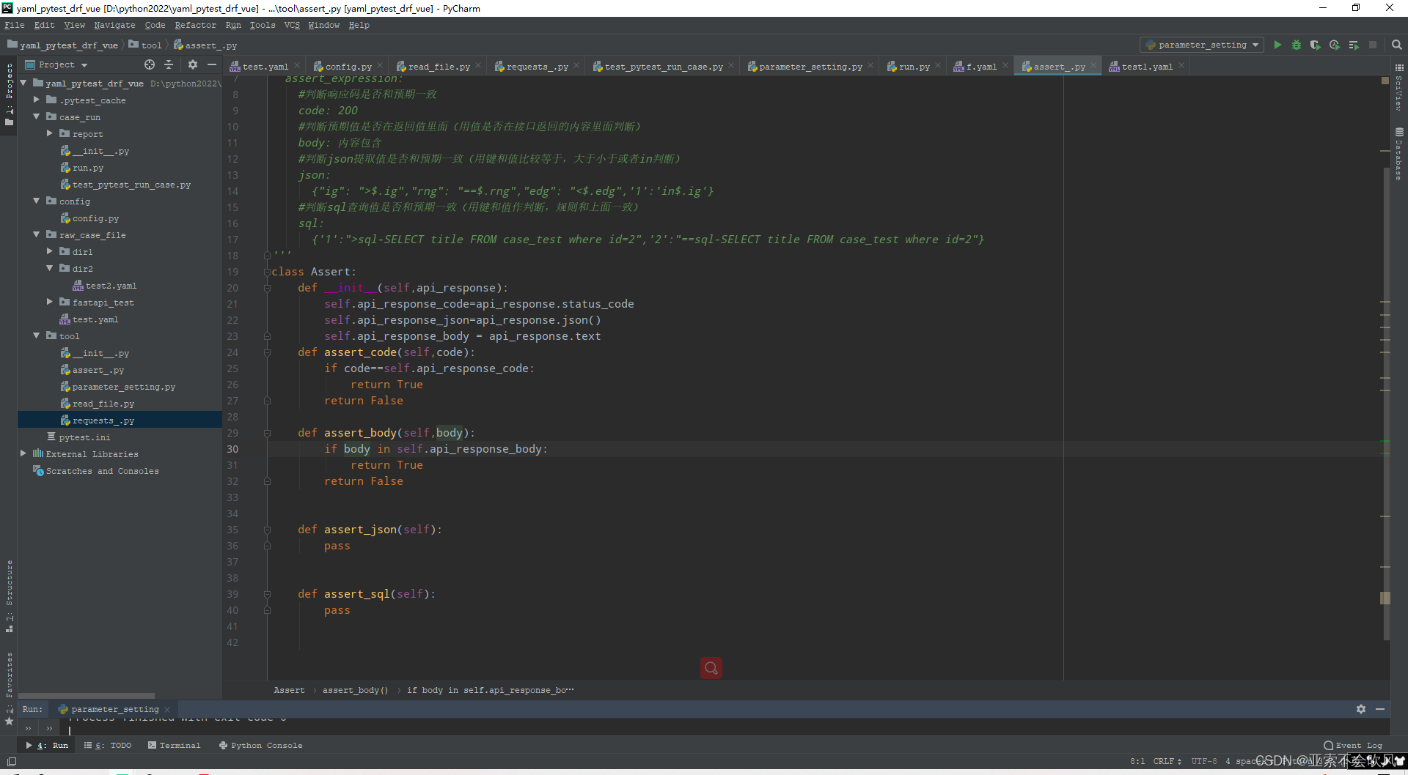Viewport: 1408px width, 775px height.
Task: Click the CRLF line separator indicator
Action: pyautogui.click(x=1167, y=761)
